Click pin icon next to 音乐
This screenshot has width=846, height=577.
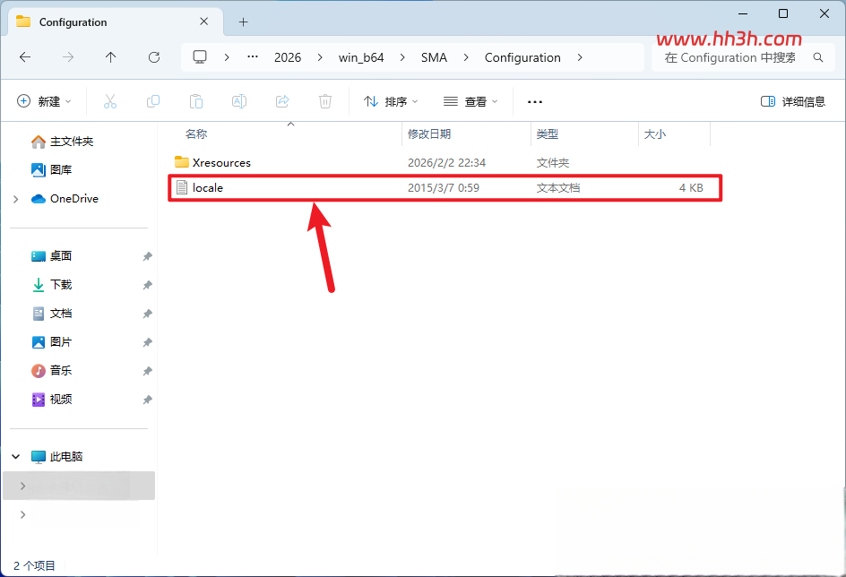(x=147, y=371)
